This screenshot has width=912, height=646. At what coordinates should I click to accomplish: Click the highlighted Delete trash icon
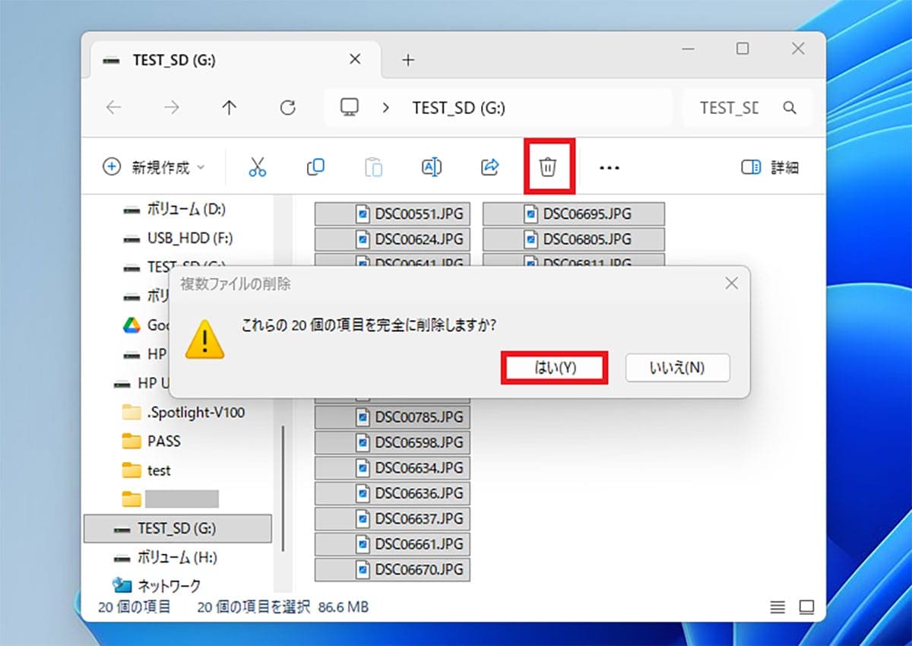pyautogui.click(x=549, y=166)
